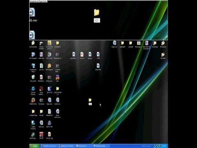Image resolution: width=197 pixels, height=148 pixels.
Task: Select the Downloads folder icon at top right
Action: [x=155, y=44]
